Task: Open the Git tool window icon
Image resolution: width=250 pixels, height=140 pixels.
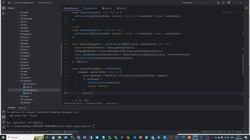Action: (4, 127)
